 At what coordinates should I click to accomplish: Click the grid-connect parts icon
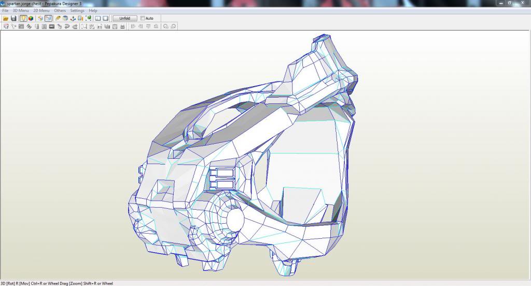91,26
